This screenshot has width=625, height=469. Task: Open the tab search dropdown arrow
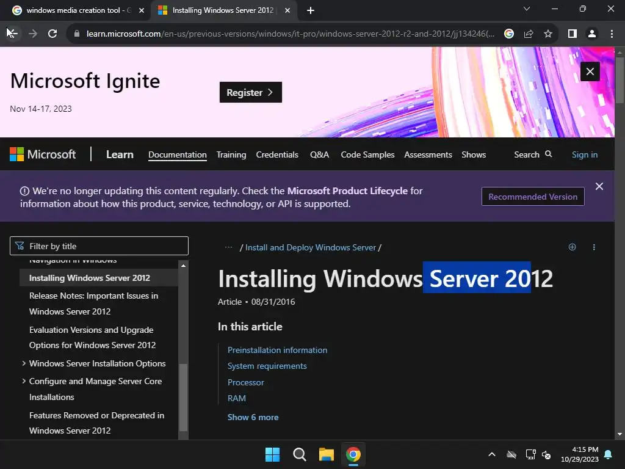527,9
